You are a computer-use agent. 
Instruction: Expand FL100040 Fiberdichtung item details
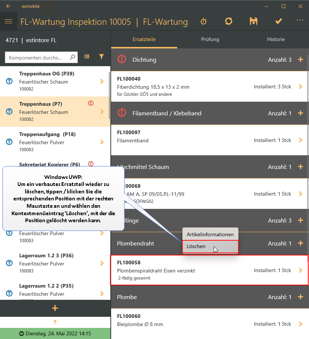click(x=300, y=87)
